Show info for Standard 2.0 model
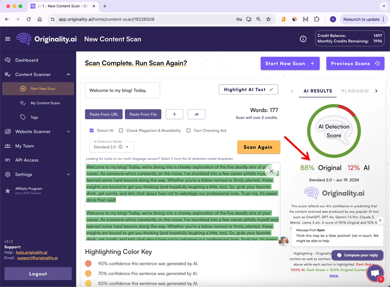390x287 pixels. (120, 147)
